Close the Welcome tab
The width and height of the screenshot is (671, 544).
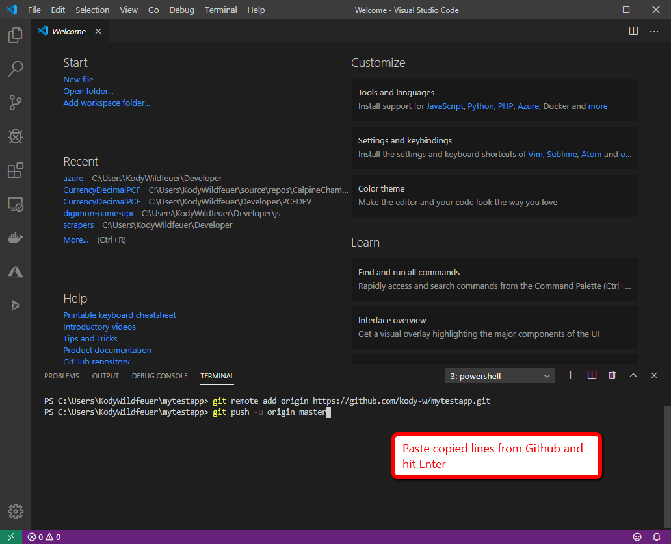[x=98, y=31]
